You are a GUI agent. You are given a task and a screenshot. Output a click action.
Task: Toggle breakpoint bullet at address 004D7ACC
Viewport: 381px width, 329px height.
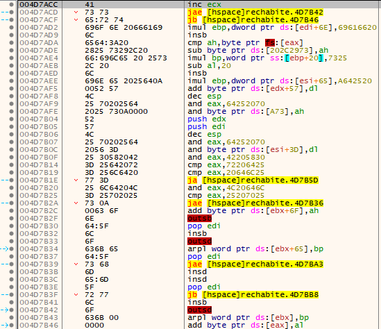(x=11, y=4)
